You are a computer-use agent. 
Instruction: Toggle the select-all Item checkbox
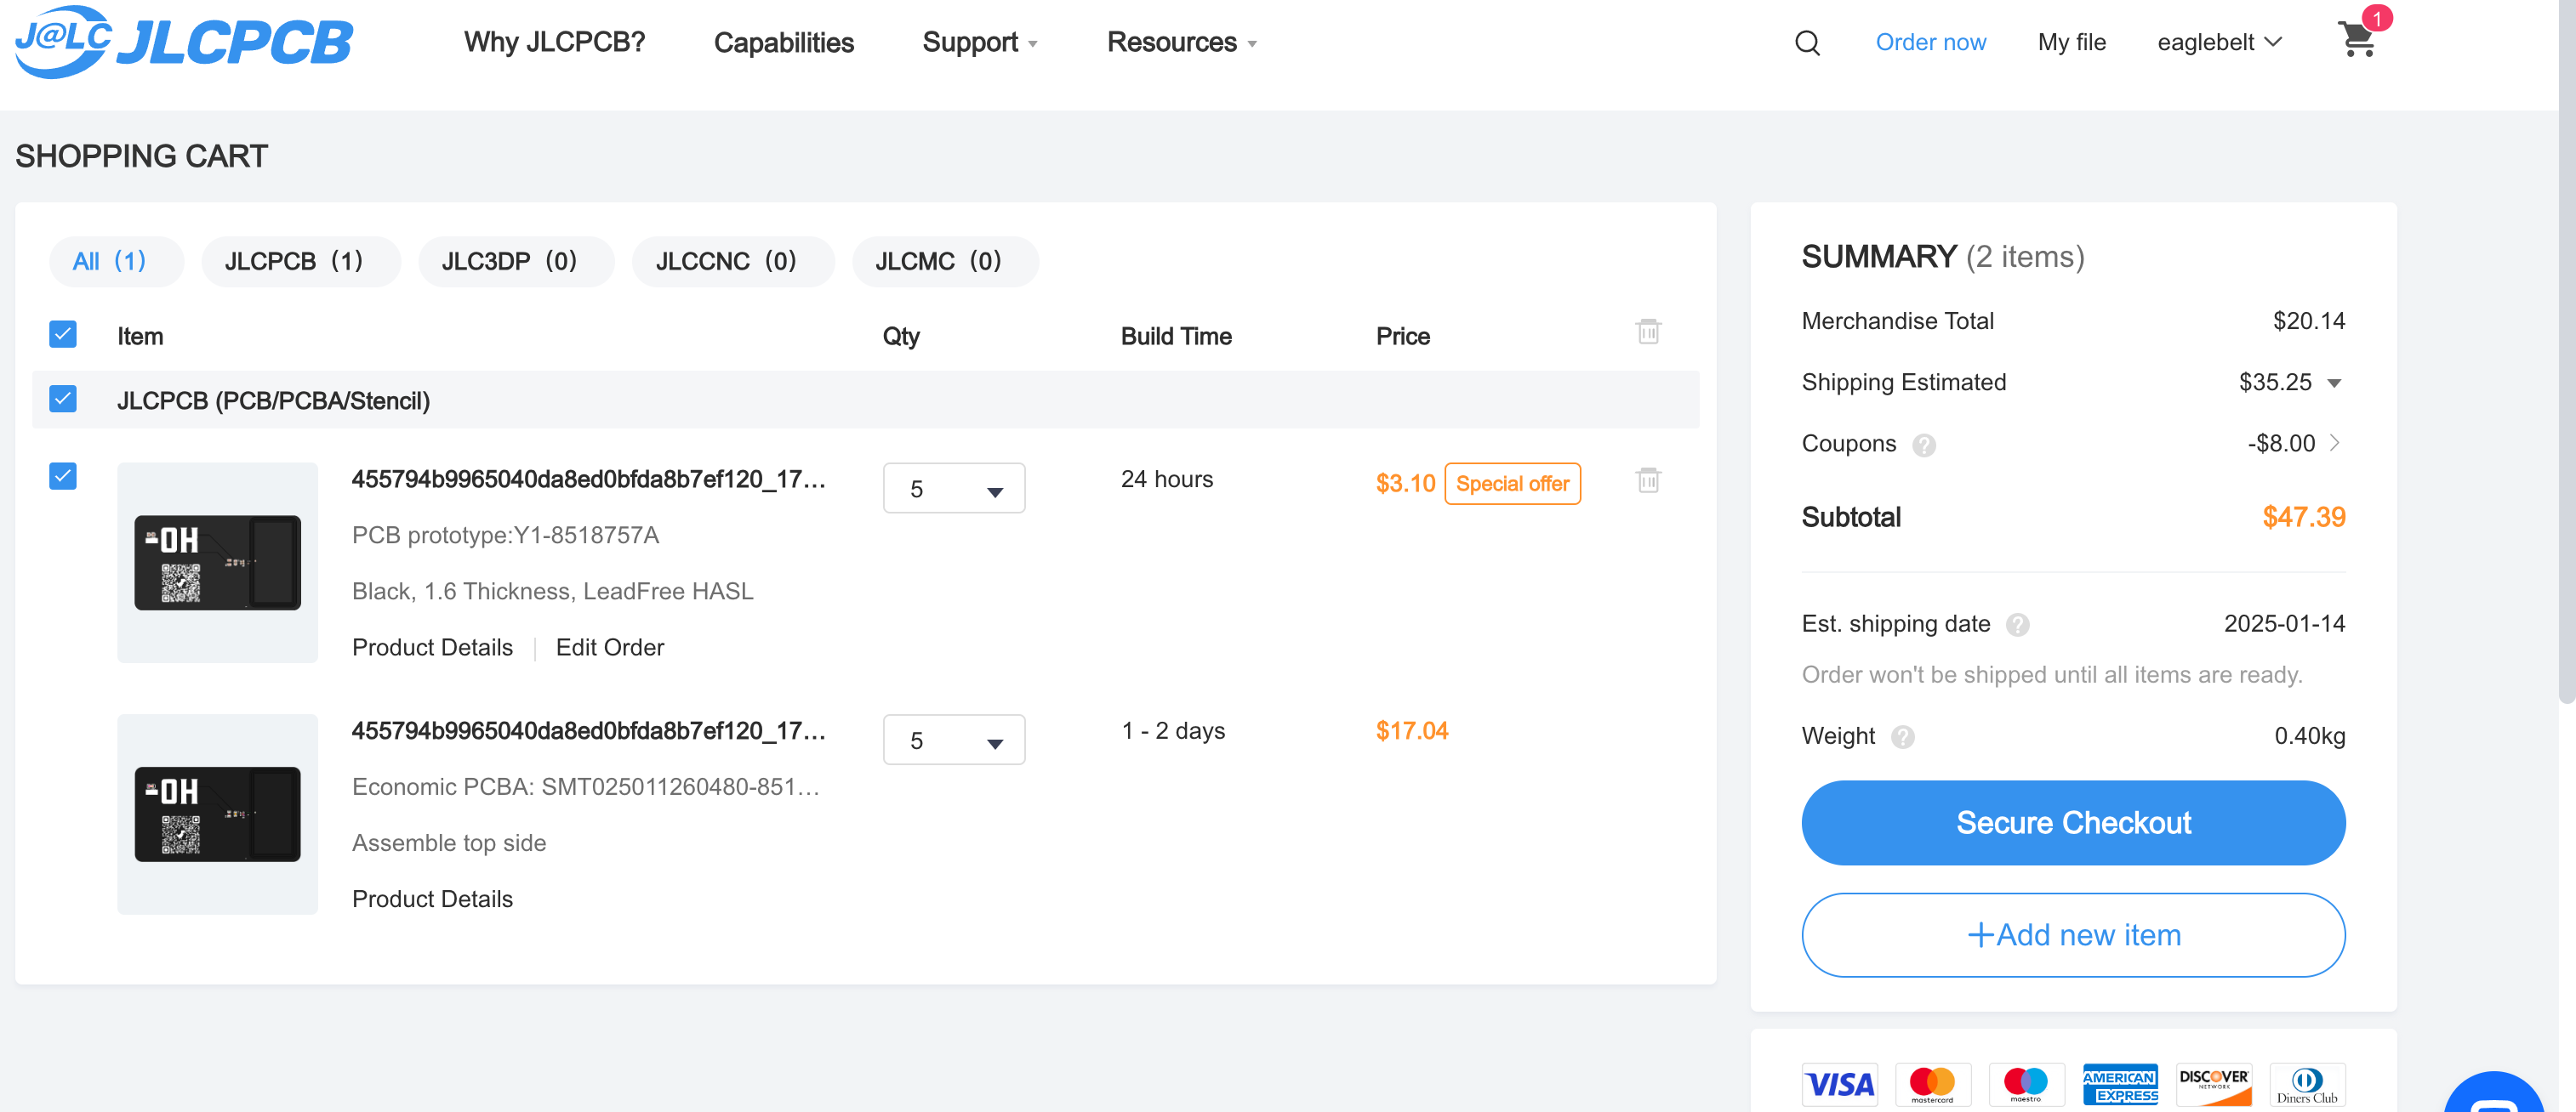click(x=63, y=335)
